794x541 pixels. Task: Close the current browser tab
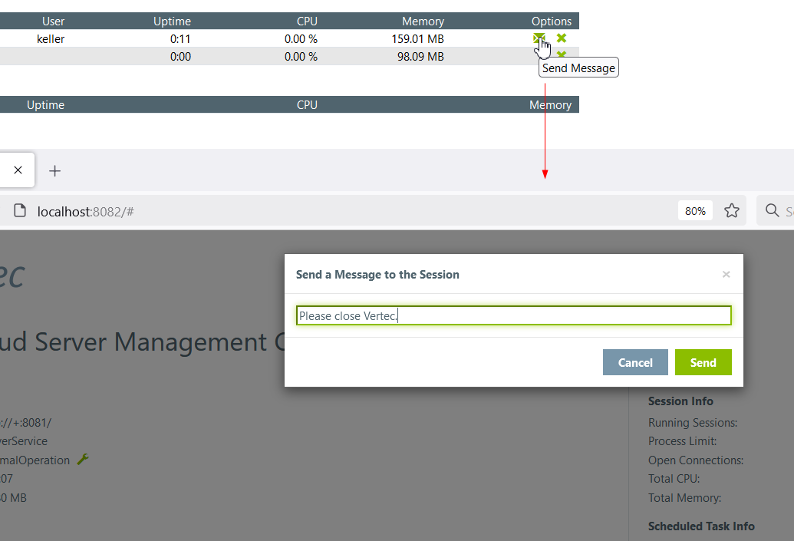point(18,170)
